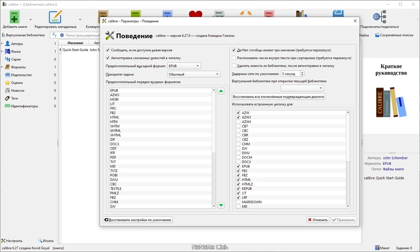The image size is (420, 252).
Task: Expand the Форматы tree node
Action: tap(2, 67)
